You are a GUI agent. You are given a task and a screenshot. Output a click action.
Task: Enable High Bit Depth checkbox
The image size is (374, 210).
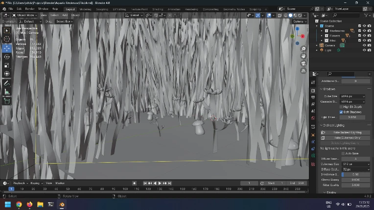[341, 107]
